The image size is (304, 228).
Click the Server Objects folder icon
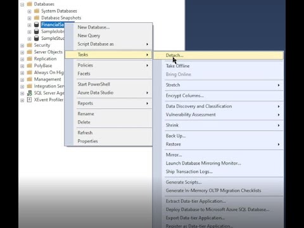[30, 52]
